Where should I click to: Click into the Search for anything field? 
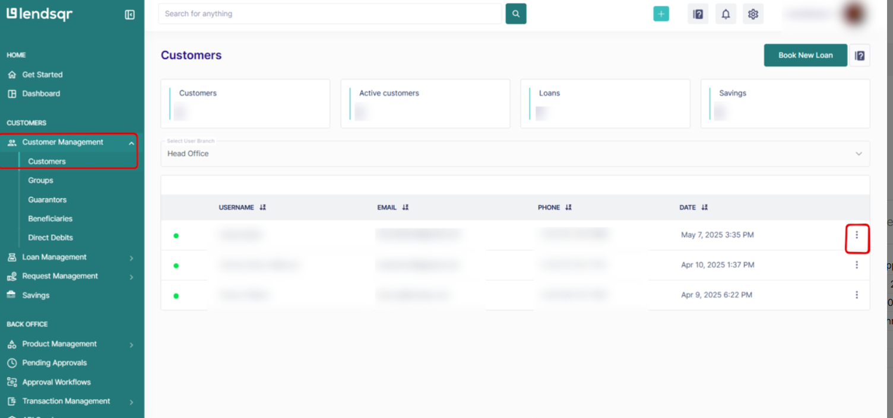tap(330, 14)
